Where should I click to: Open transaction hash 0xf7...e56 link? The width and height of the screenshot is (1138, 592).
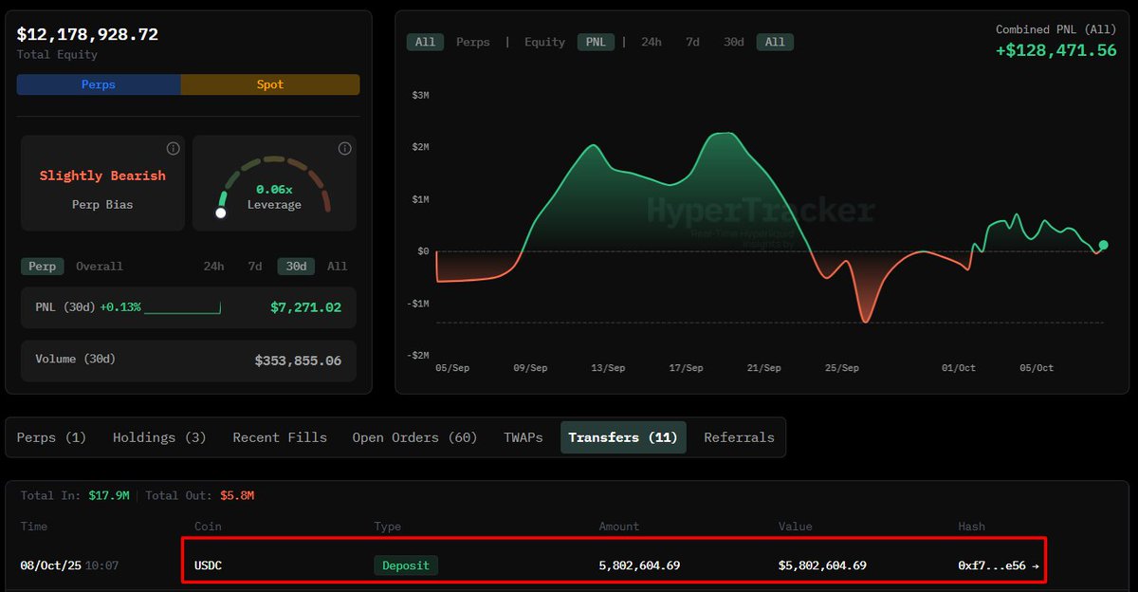[998, 565]
